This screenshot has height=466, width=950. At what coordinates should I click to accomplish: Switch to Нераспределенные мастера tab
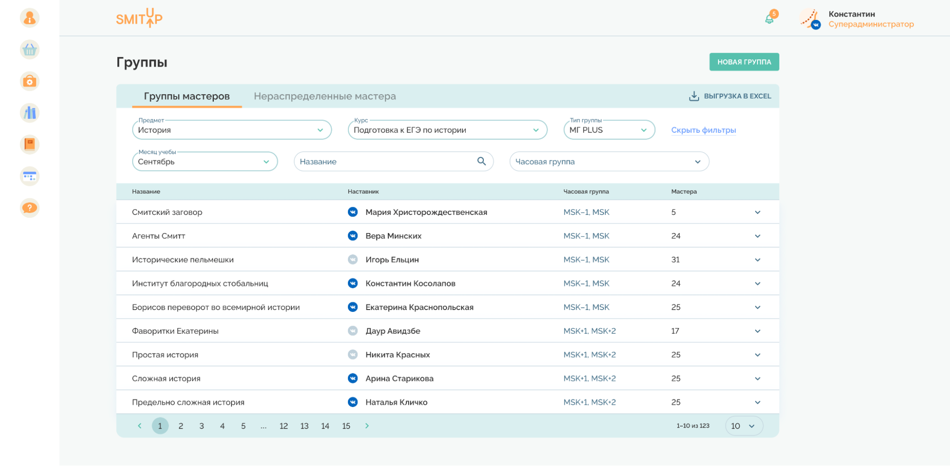click(x=325, y=96)
